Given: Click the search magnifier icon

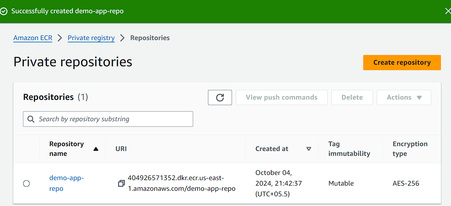Looking at the screenshot, I should pyautogui.click(x=31, y=119).
